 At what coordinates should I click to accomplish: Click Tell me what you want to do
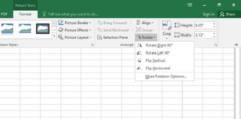pos(73,14)
